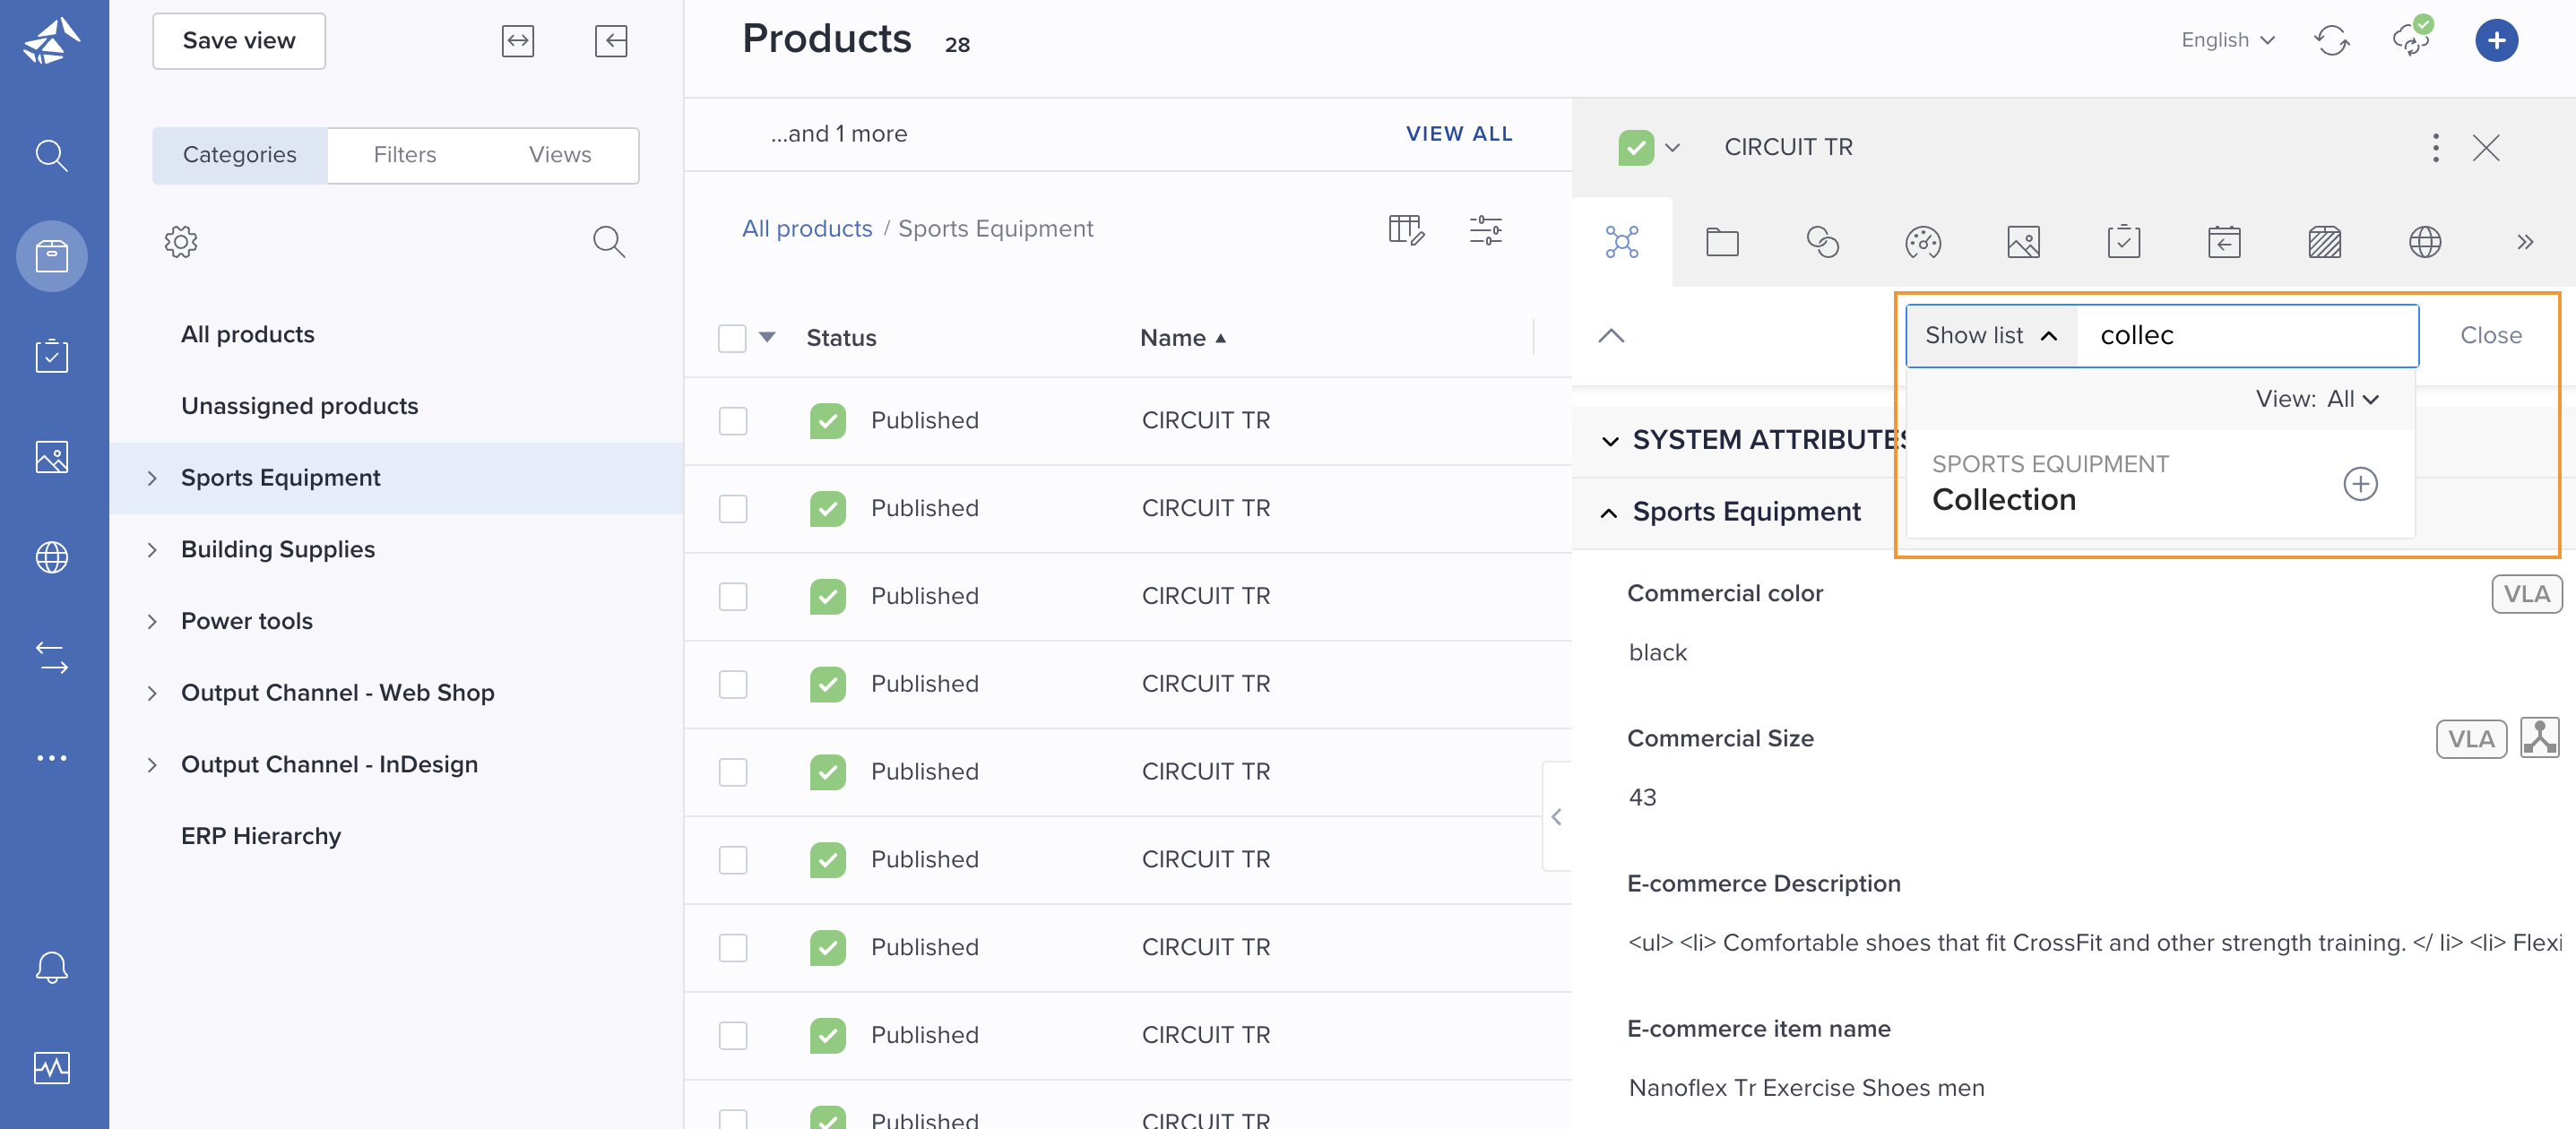Image resolution: width=2576 pixels, height=1129 pixels.
Task: Click the VLA badge for Commercial color
Action: point(2526,594)
